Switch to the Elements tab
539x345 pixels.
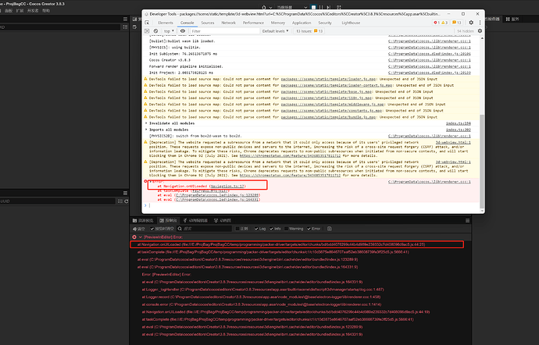(166, 23)
